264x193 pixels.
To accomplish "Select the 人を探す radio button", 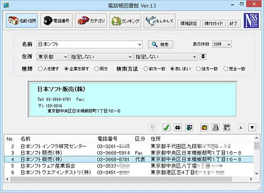I will [x=40, y=69].
